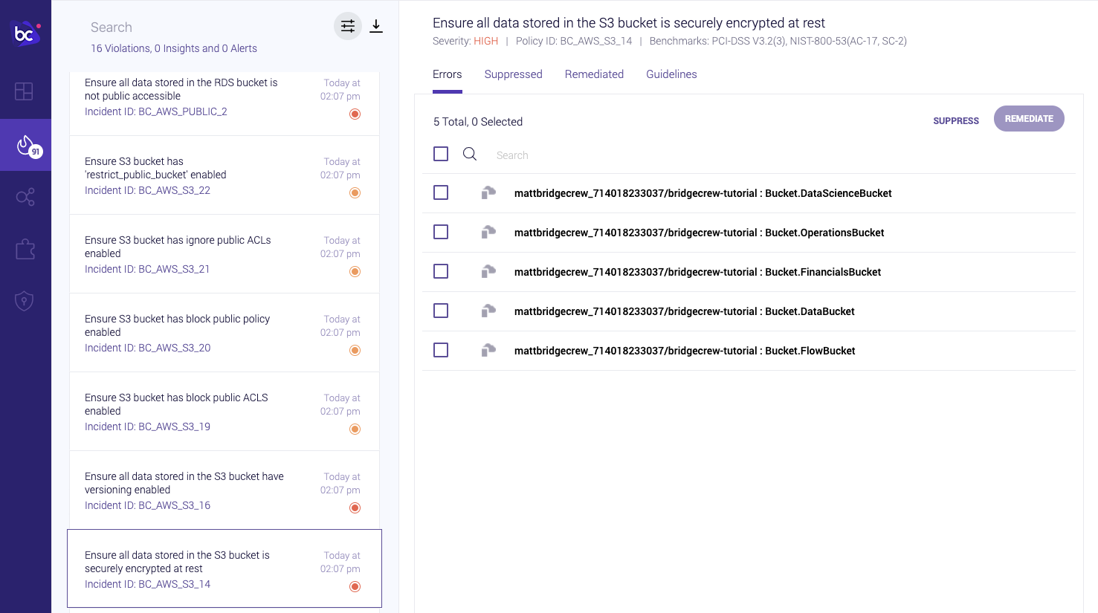Screen dimensions: 1098x613
Task: Open Incident ID: BC_AWS_S3_16 link
Action: pos(147,505)
